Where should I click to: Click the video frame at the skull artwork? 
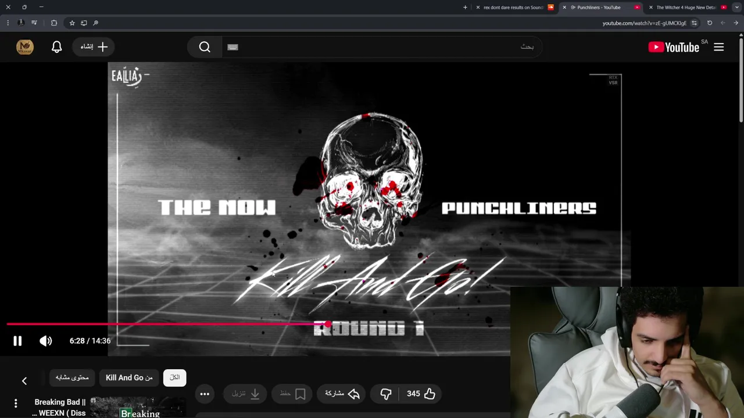[x=372, y=180]
